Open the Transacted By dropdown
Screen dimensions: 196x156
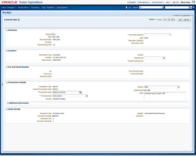coord(86,96)
